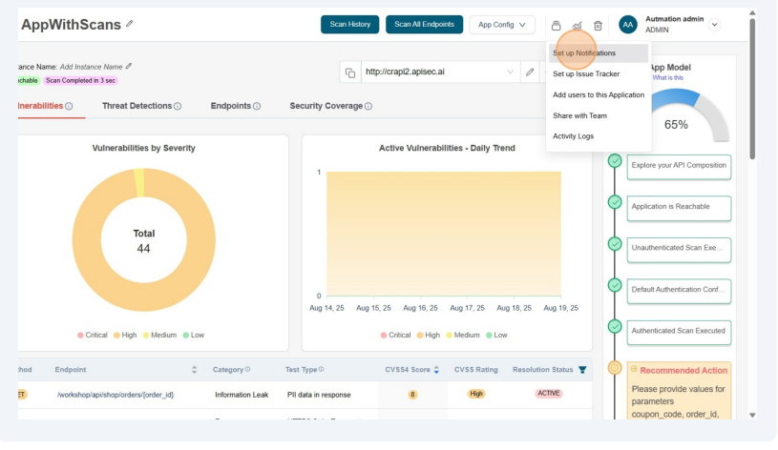Image resolution: width=778 pixels, height=450 pixels.
Task: Click the pencil icon beside AppWithScans title
Action: [130, 24]
